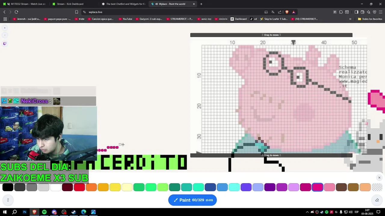Reload the wplace.live page
Screen dimensions: 385x216
[16, 12]
